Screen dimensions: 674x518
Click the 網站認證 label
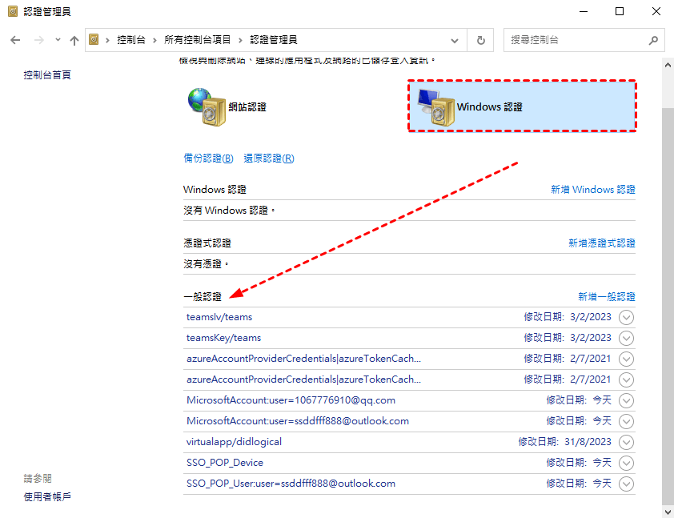pos(247,107)
